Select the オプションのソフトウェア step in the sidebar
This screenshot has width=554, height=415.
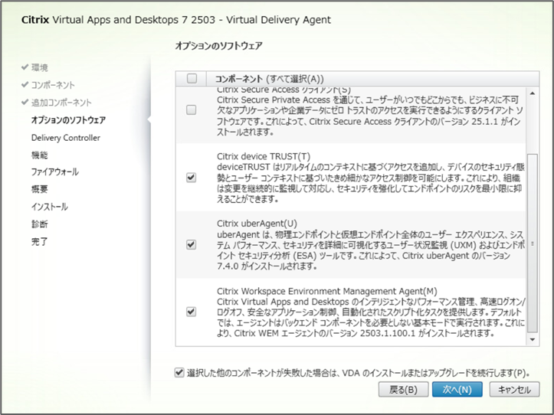coord(68,120)
